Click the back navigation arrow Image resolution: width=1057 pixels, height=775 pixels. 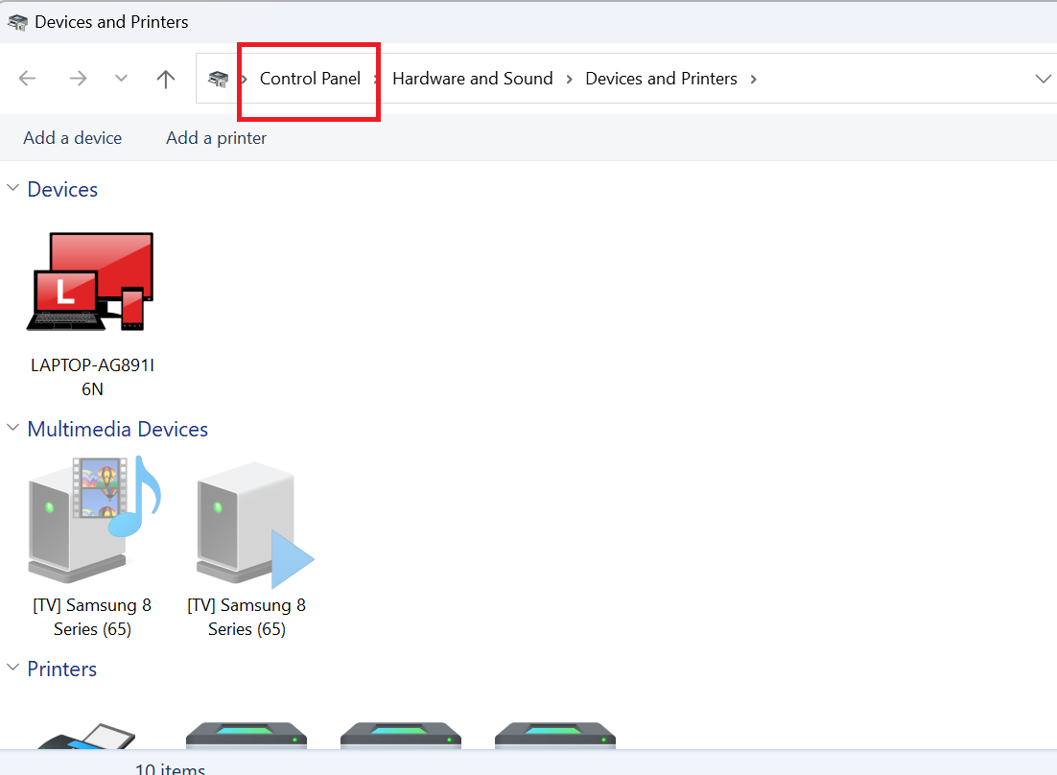(x=28, y=79)
